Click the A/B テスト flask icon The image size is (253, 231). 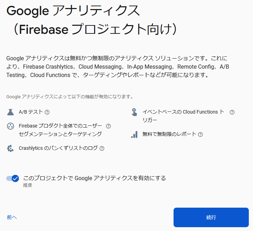coord(10,112)
